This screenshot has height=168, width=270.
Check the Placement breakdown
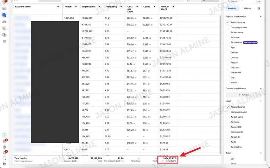click(228, 73)
